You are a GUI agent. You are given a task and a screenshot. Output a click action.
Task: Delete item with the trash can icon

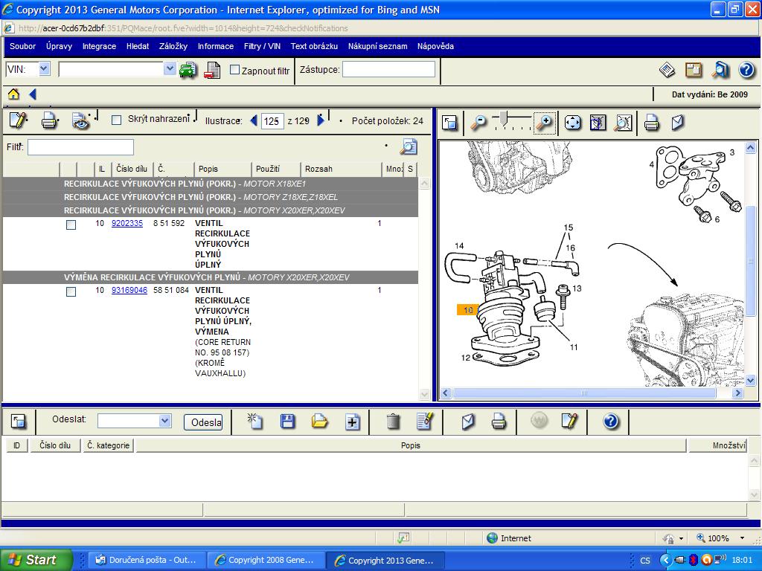click(393, 422)
